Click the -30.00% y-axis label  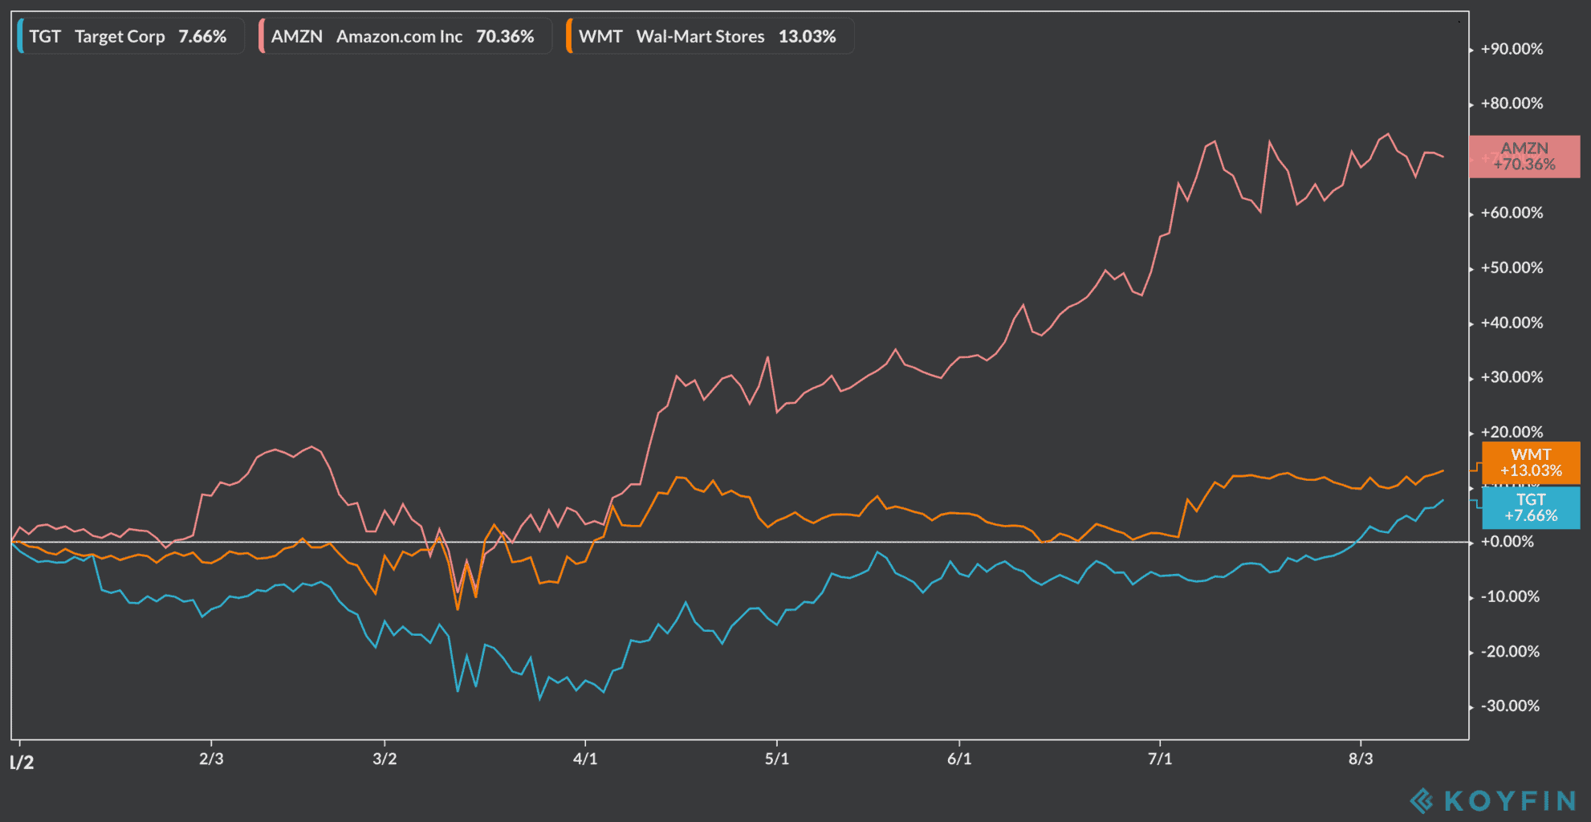pos(1510,706)
